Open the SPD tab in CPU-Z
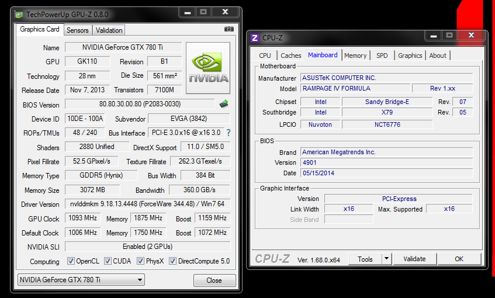The width and height of the screenshot is (495, 298). point(382,56)
